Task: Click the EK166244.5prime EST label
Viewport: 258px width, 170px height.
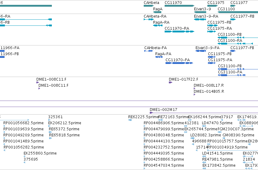Action: point(205,117)
